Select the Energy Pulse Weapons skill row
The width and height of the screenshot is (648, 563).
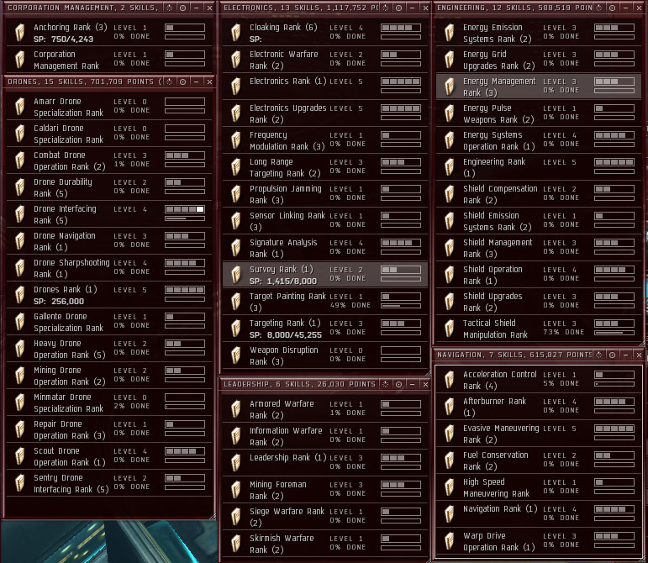pos(539,113)
